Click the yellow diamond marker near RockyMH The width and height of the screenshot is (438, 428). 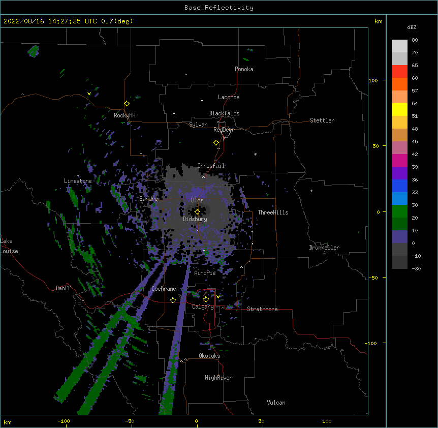pyautogui.click(x=127, y=104)
